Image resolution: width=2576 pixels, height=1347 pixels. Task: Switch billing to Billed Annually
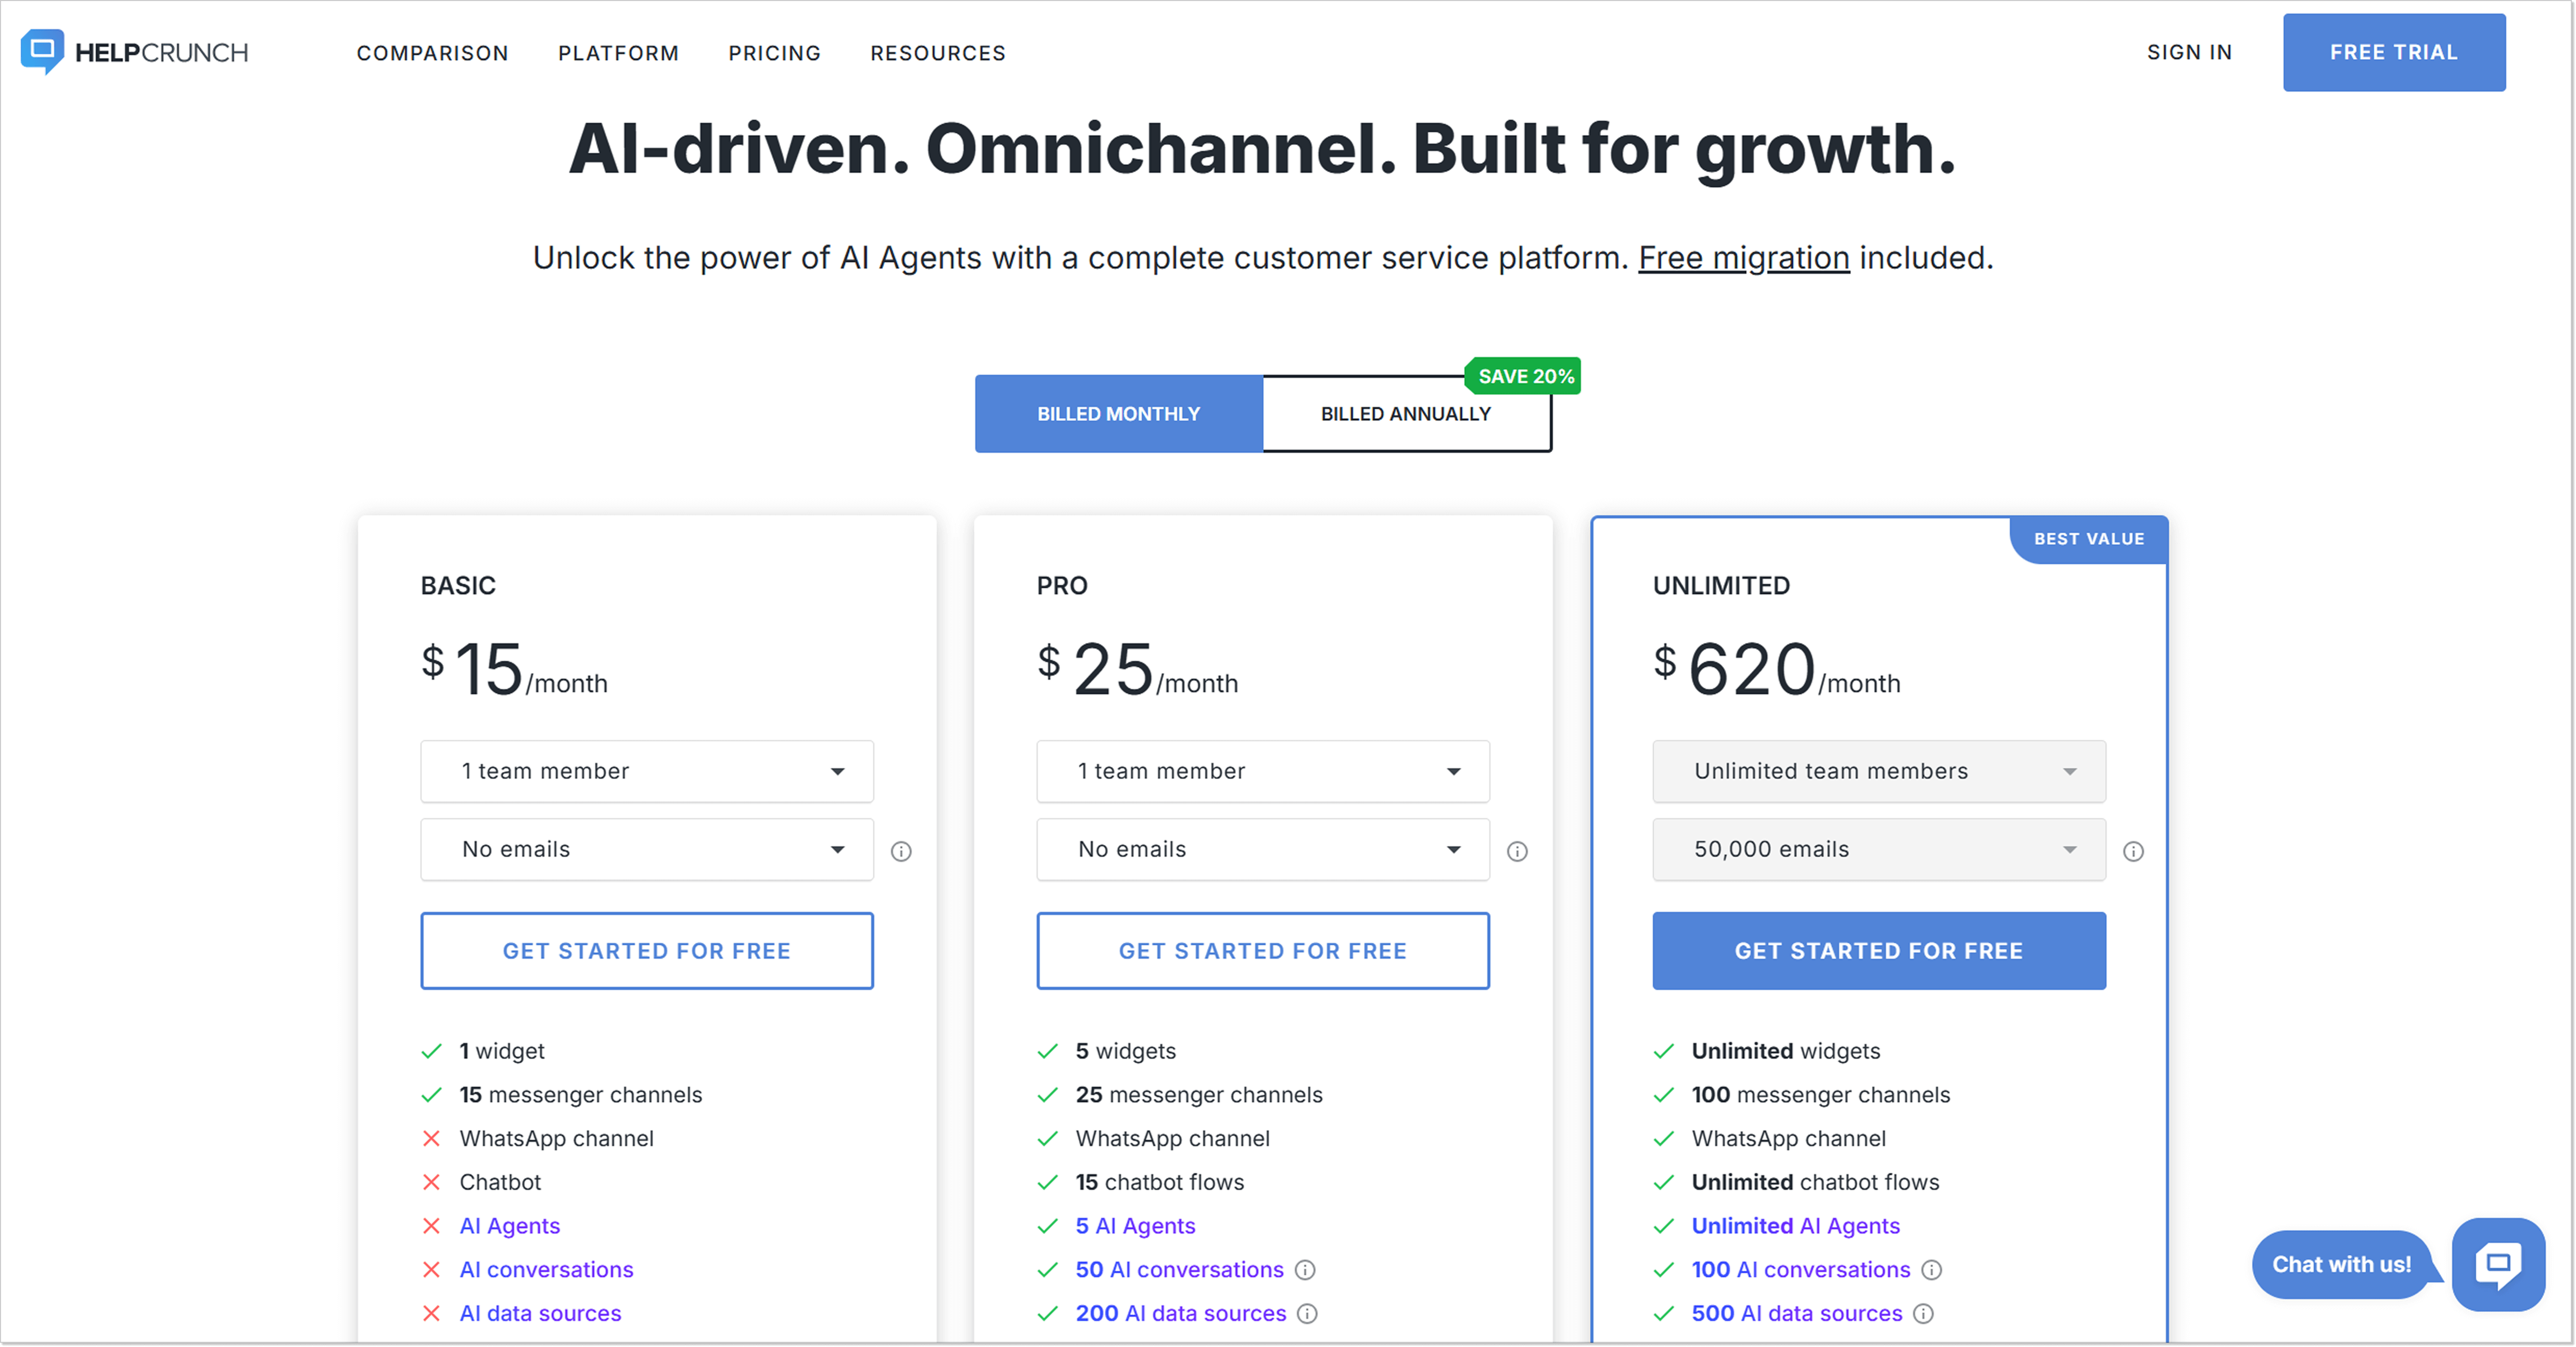(x=1406, y=413)
